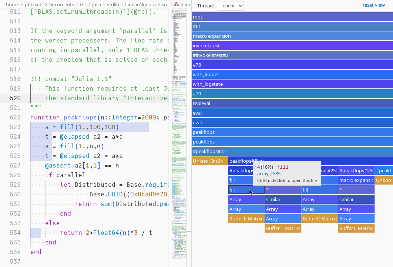Select the invokelatest flame bar

point(292,45)
